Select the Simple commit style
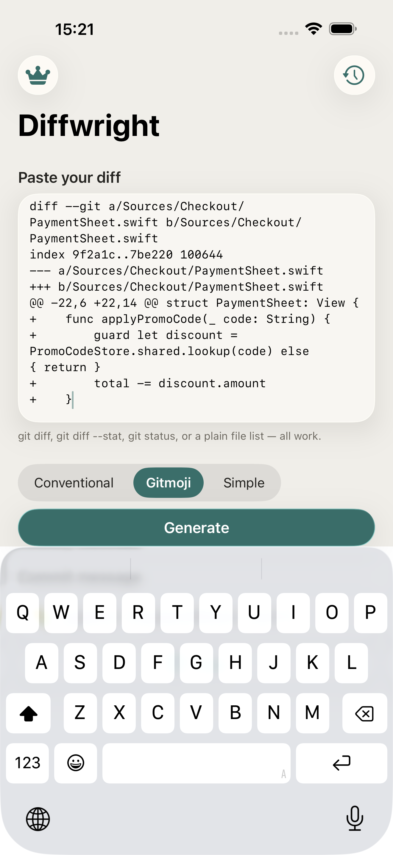 tap(244, 483)
